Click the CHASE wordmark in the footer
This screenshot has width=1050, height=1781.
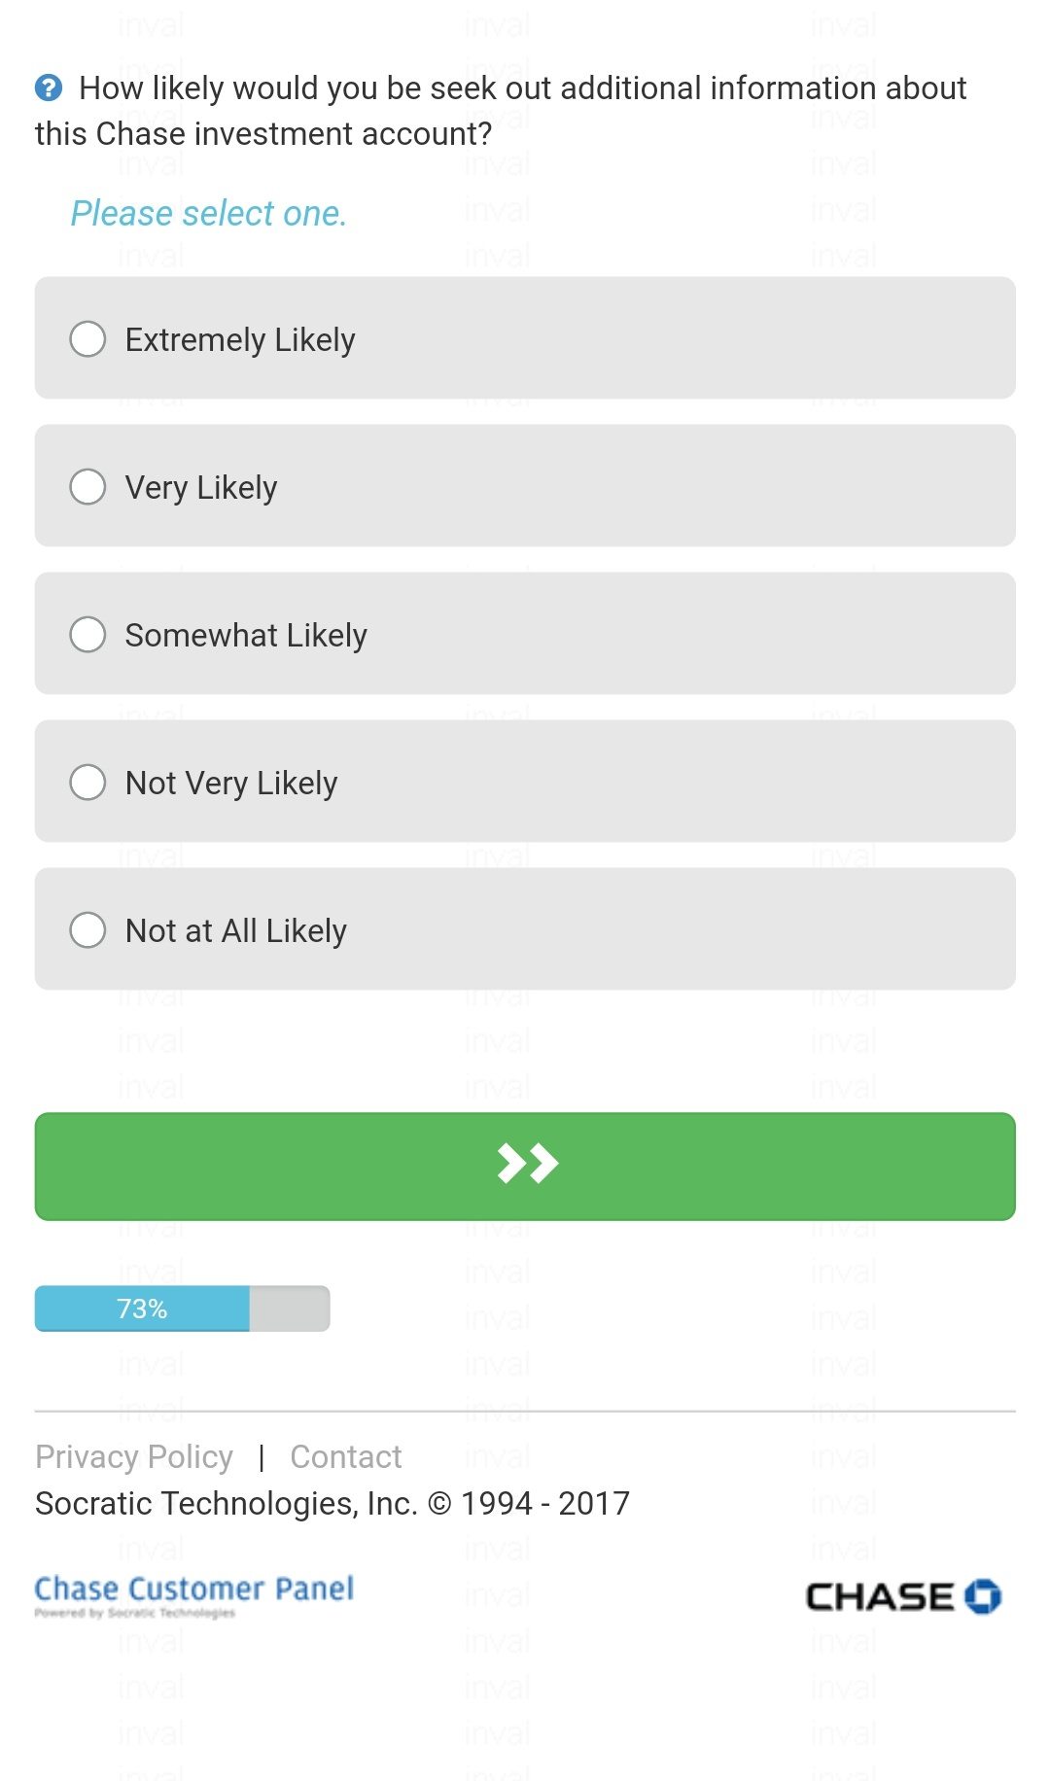(880, 1597)
